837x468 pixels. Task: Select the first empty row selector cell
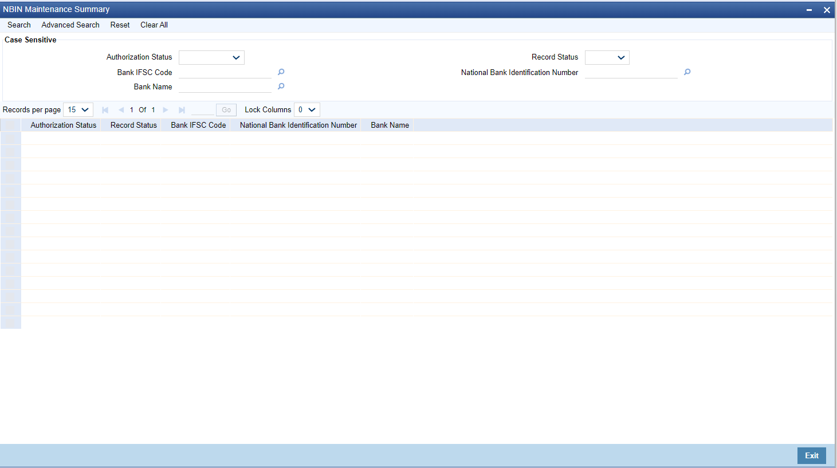click(11, 138)
